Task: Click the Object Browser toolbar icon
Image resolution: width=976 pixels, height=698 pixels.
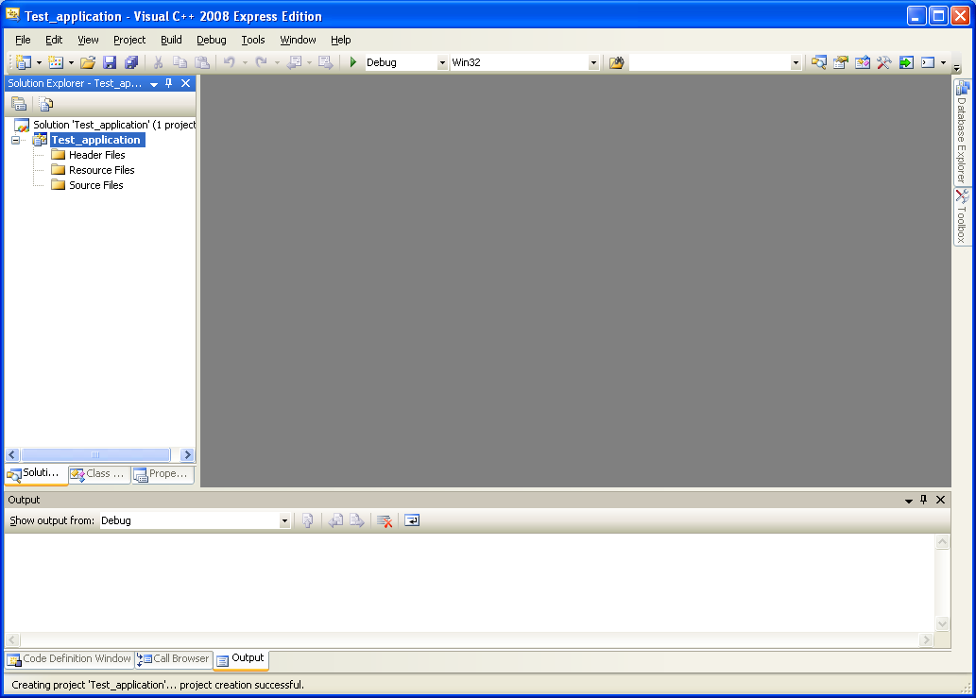Action: click(862, 62)
